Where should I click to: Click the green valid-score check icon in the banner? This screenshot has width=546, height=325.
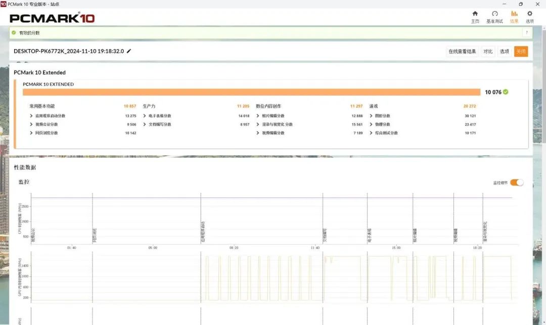click(x=14, y=33)
